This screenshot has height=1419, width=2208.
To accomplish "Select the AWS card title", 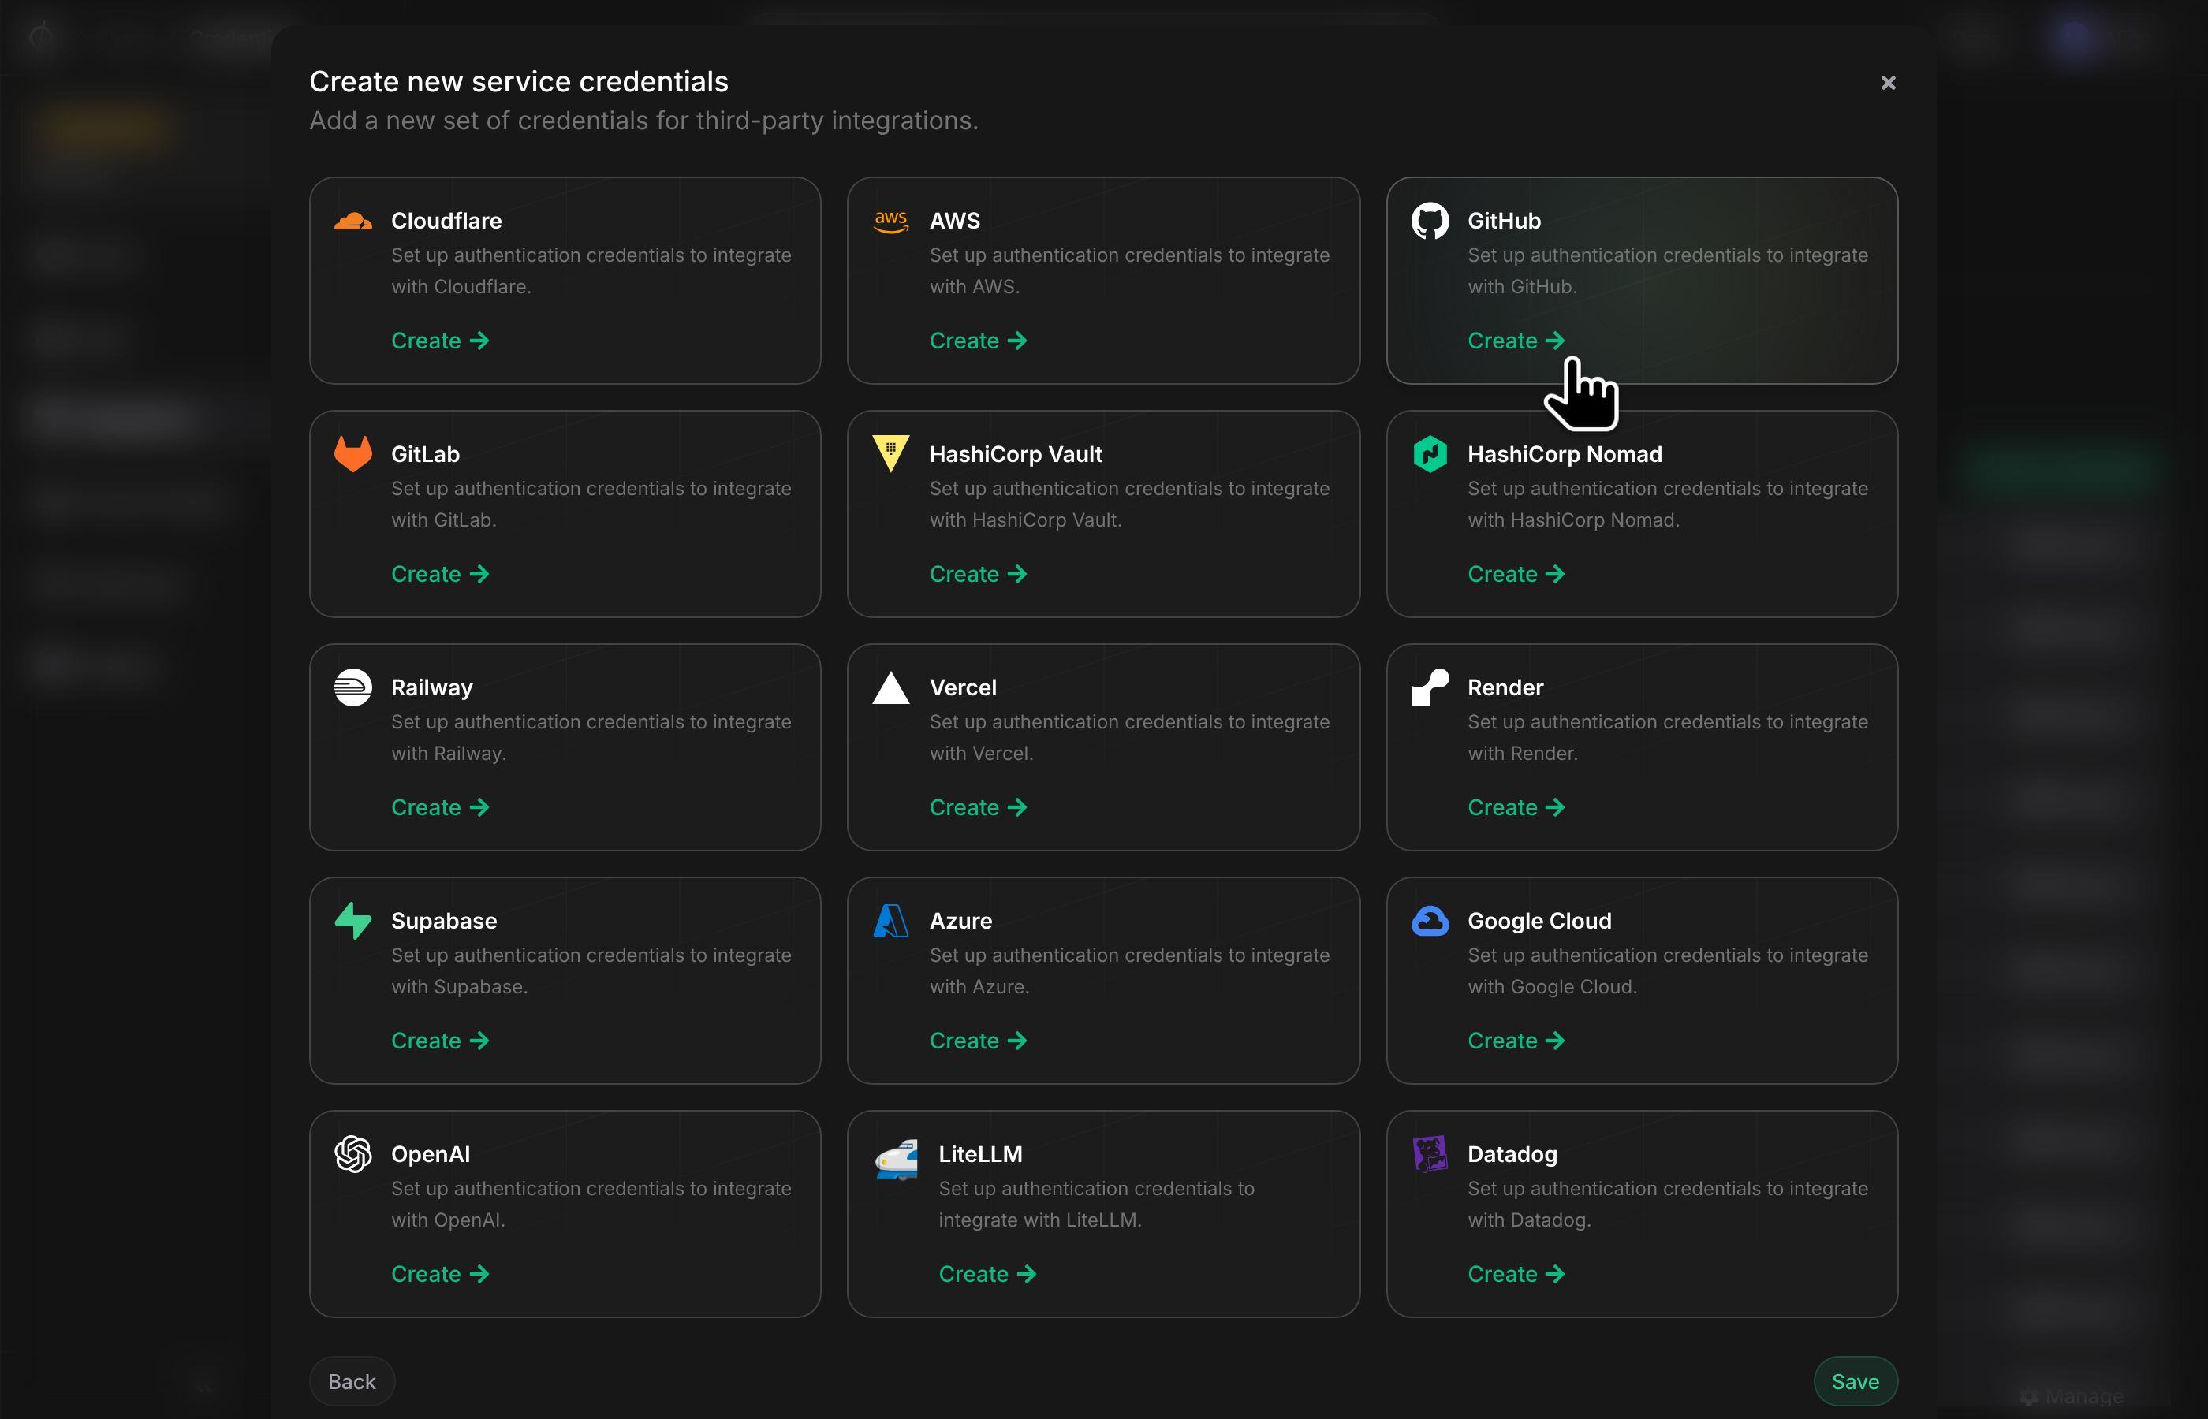I will (955, 222).
